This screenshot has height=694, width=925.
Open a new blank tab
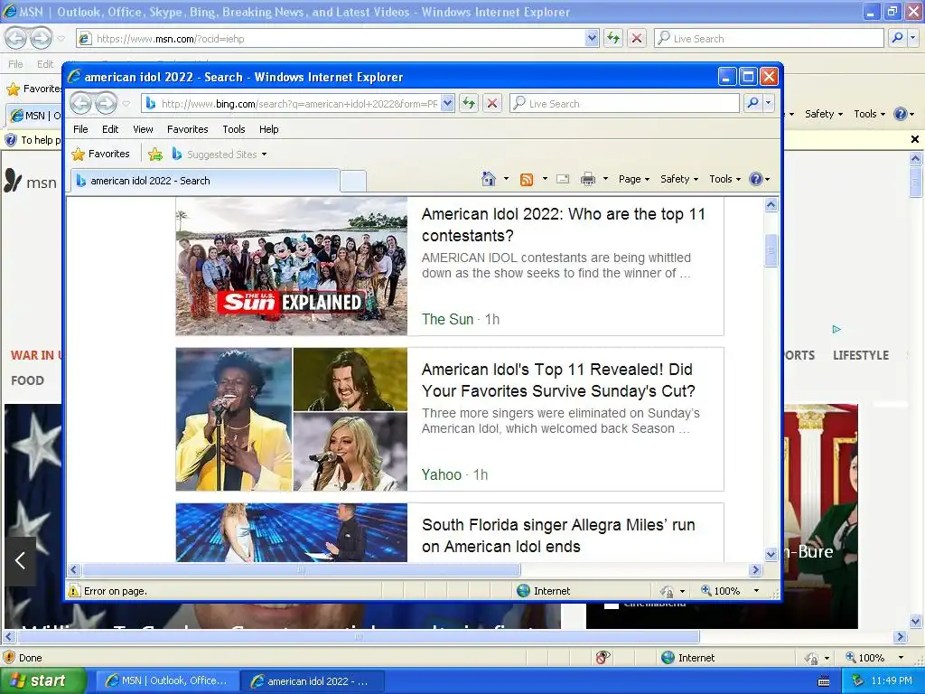[x=353, y=181]
